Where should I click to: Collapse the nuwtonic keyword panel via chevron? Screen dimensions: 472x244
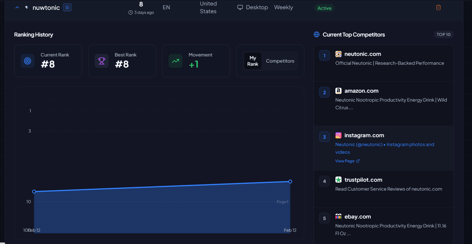(x=17, y=7)
